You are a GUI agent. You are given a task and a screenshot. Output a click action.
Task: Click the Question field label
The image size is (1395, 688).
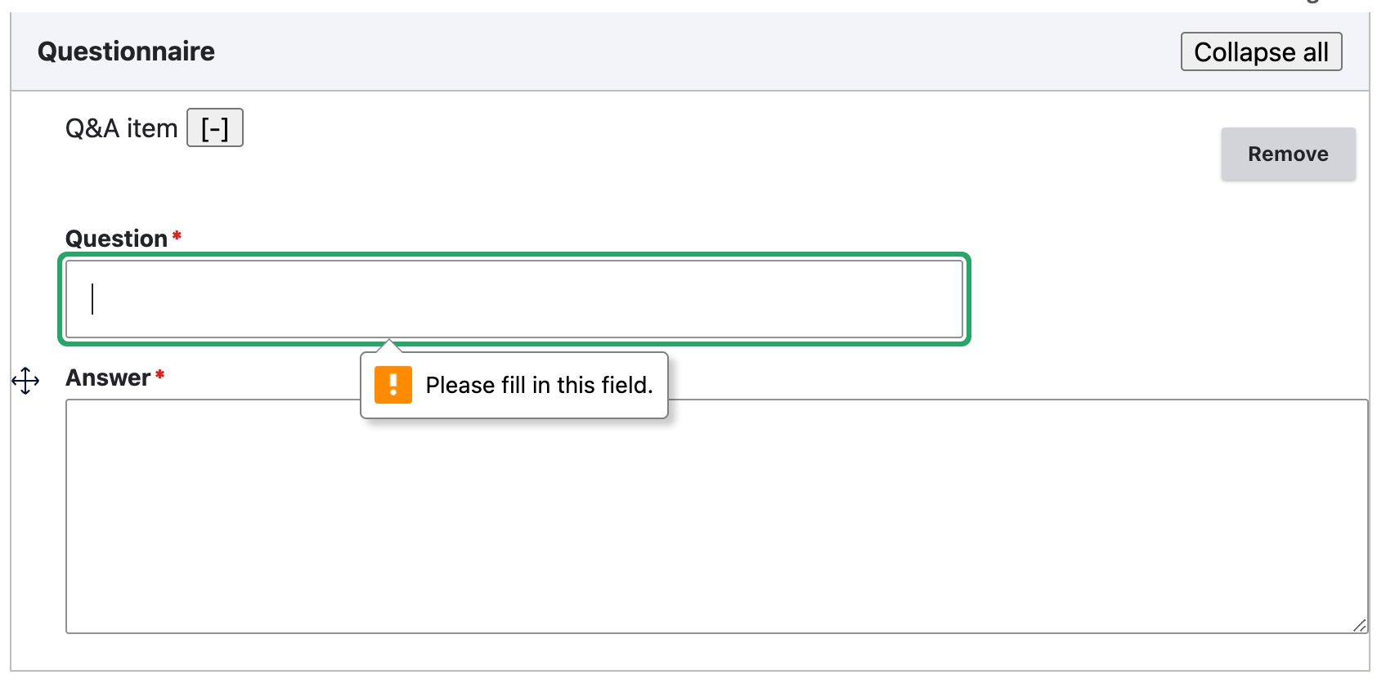(116, 239)
